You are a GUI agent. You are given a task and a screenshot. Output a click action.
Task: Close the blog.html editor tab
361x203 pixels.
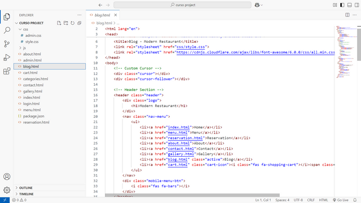tap(115, 15)
